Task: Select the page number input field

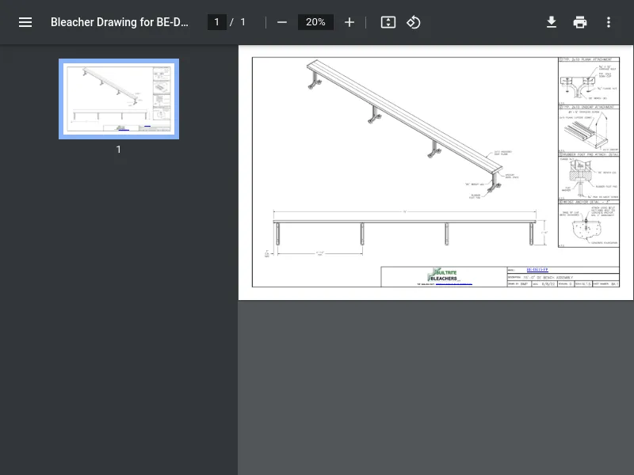Action: coord(216,22)
